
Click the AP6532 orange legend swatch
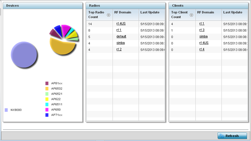[x=47, y=89]
